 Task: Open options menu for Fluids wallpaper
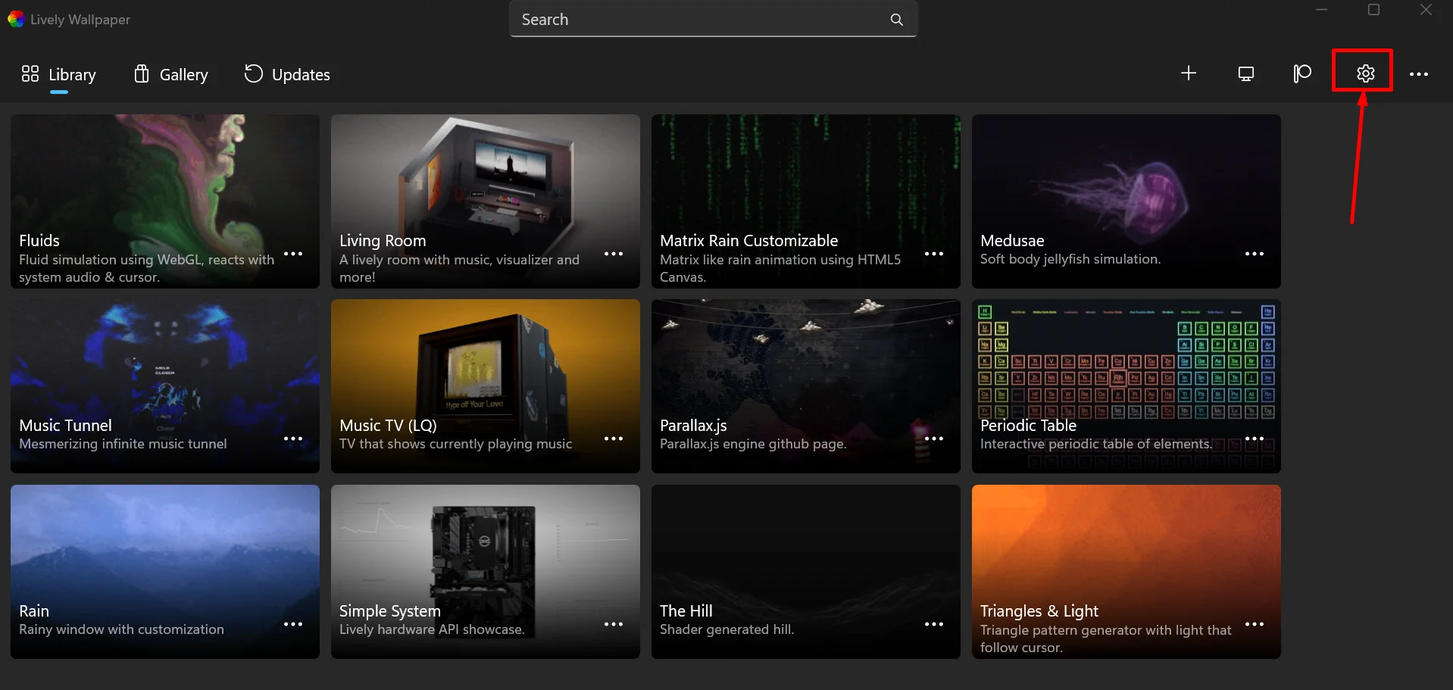293,254
